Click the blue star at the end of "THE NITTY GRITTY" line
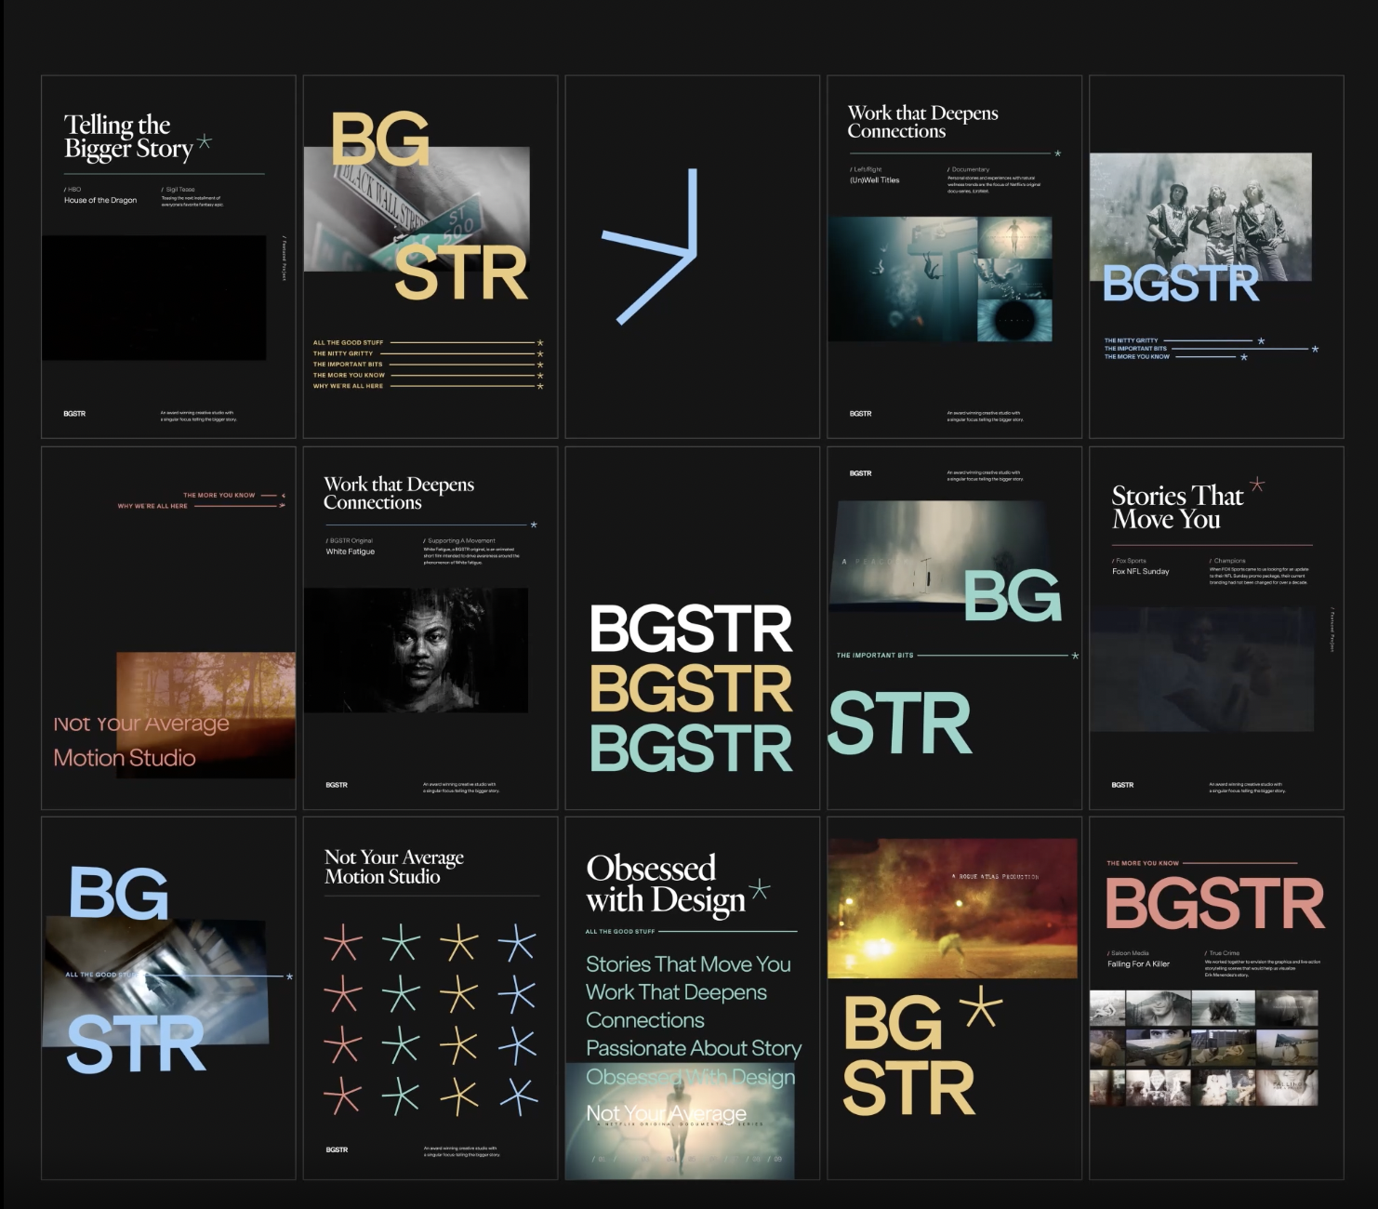 coord(1262,340)
